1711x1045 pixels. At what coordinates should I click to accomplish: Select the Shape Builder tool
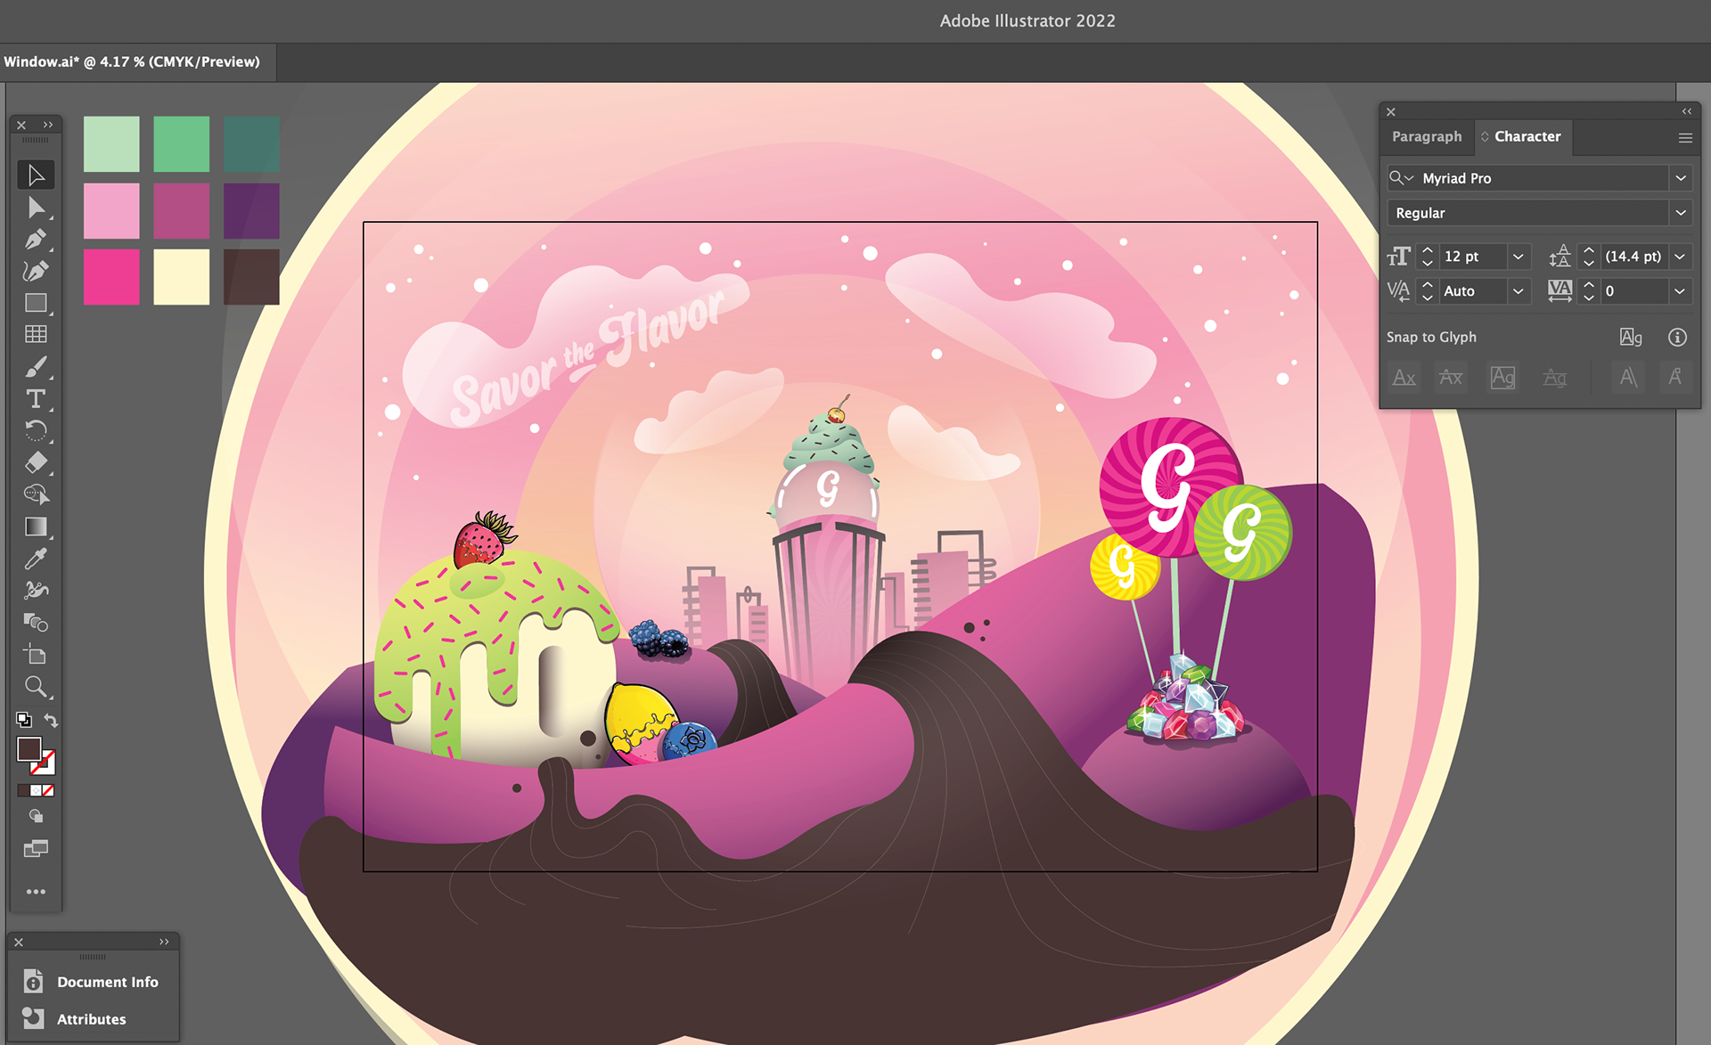[x=36, y=494]
